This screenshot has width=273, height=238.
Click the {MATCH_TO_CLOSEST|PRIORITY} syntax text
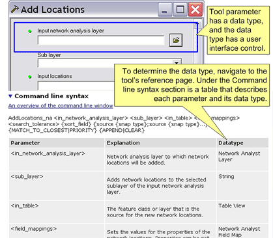(52, 130)
